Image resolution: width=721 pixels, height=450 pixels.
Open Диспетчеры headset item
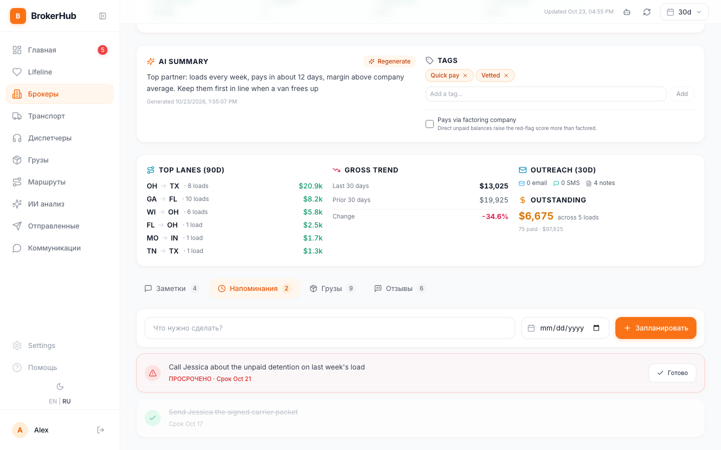coord(60,138)
